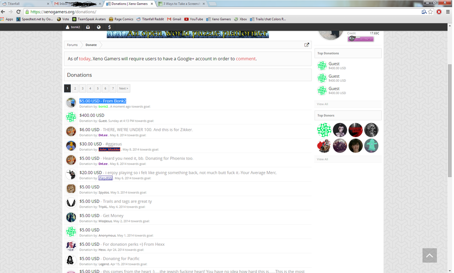Click the 'today' link in notice
The height and width of the screenshot is (273, 454).
pyautogui.click(x=84, y=59)
